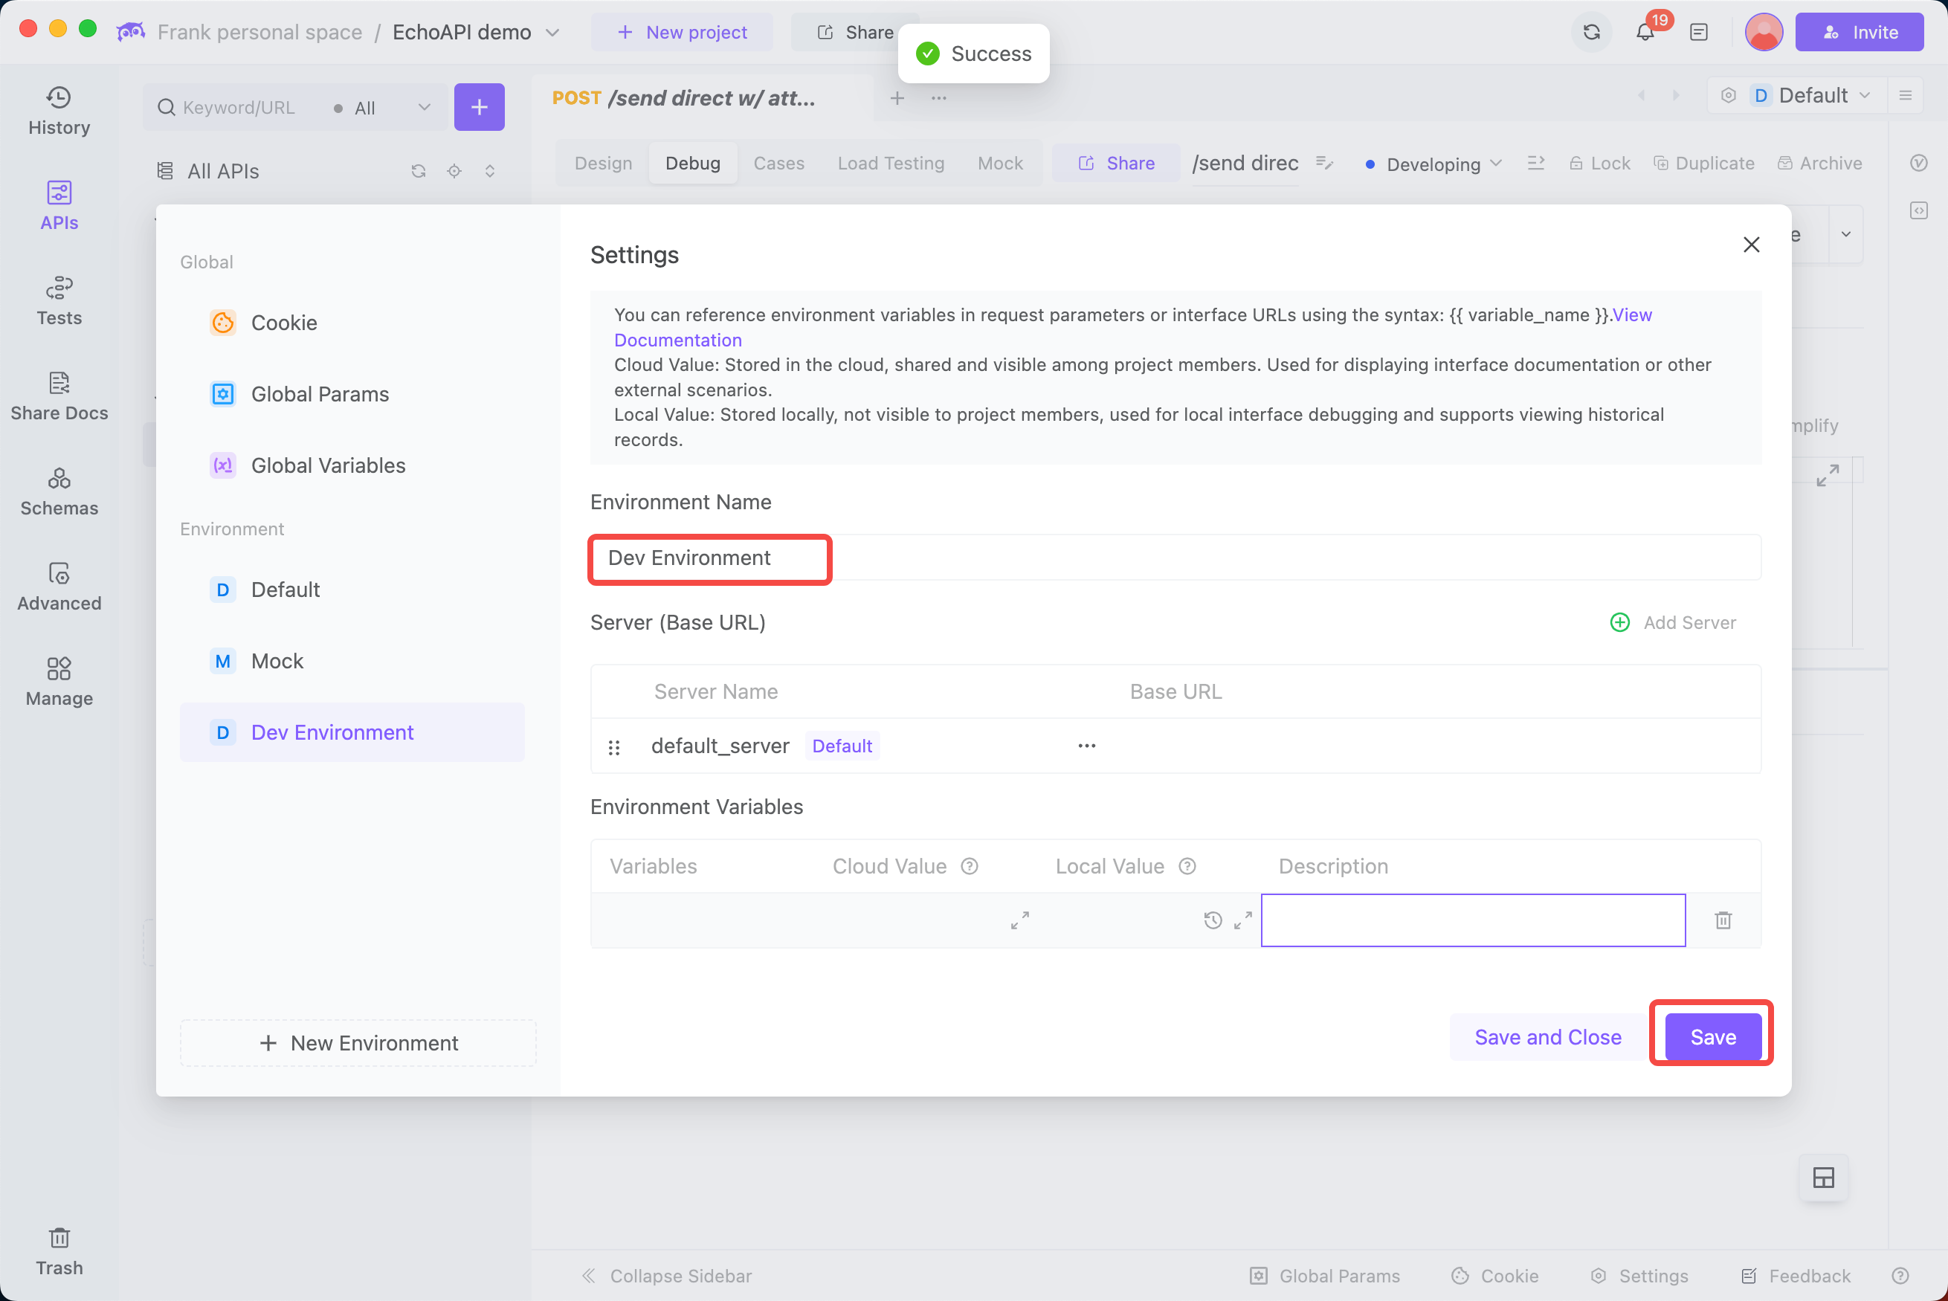Click the Save button

[1712, 1037]
